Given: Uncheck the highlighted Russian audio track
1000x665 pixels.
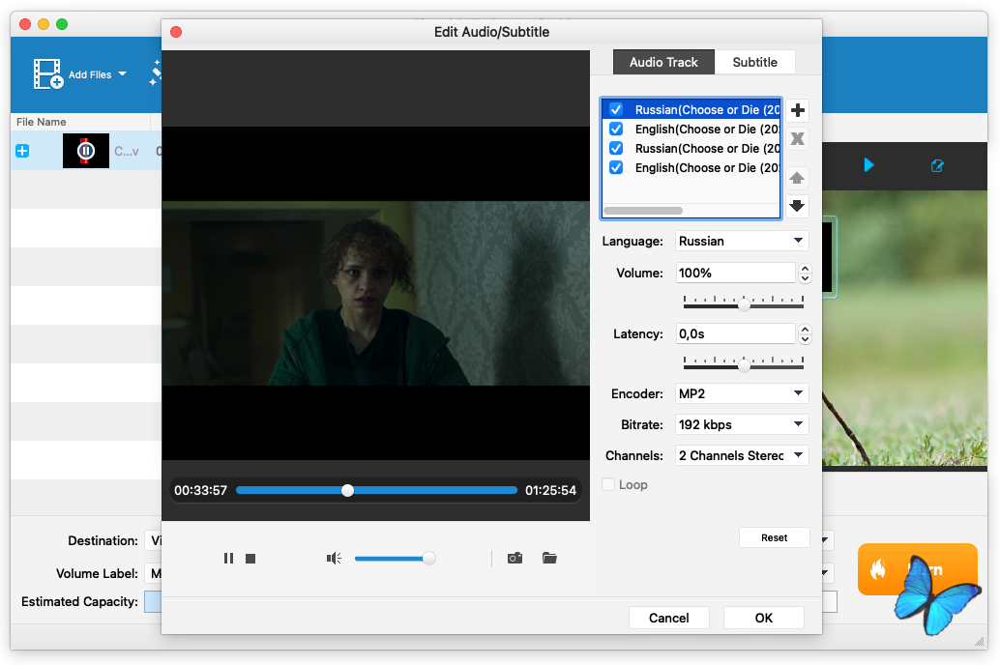Looking at the screenshot, I should coord(616,109).
